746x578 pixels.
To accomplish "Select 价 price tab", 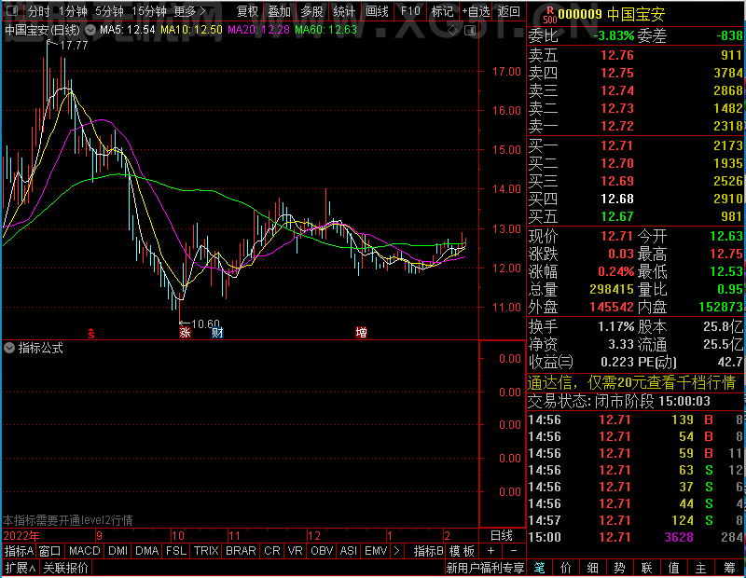I will point(566,568).
